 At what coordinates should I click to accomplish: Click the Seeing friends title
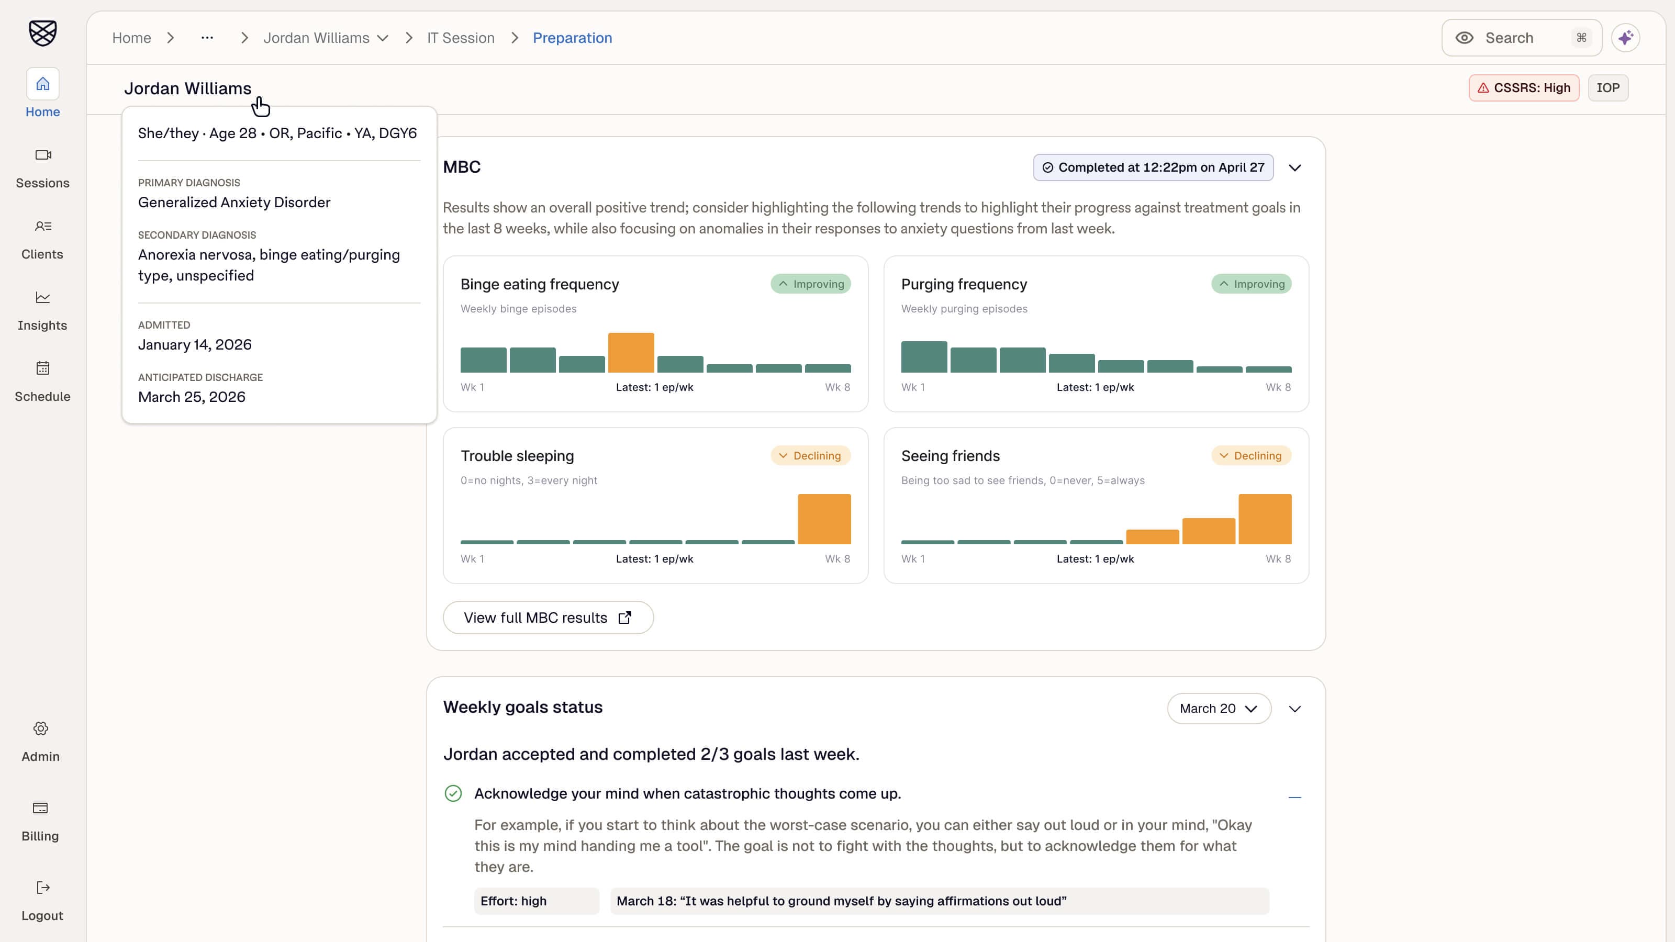click(x=950, y=456)
